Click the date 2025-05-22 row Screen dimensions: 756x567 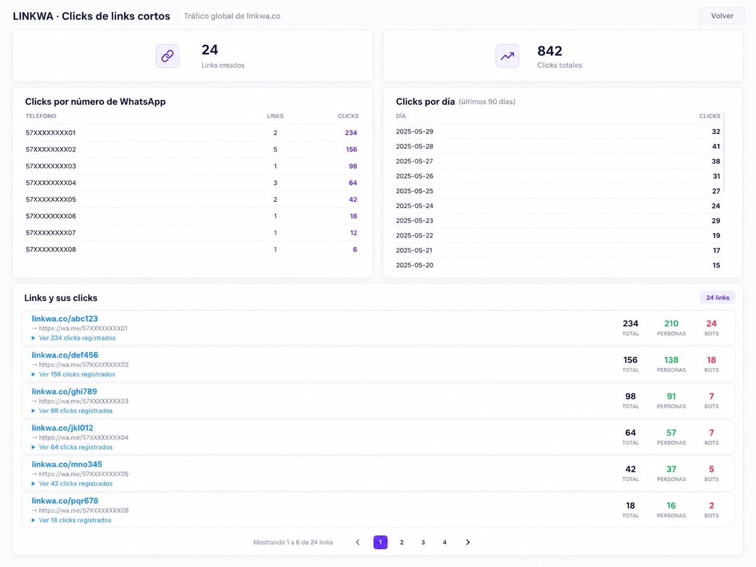click(x=558, y=236)
